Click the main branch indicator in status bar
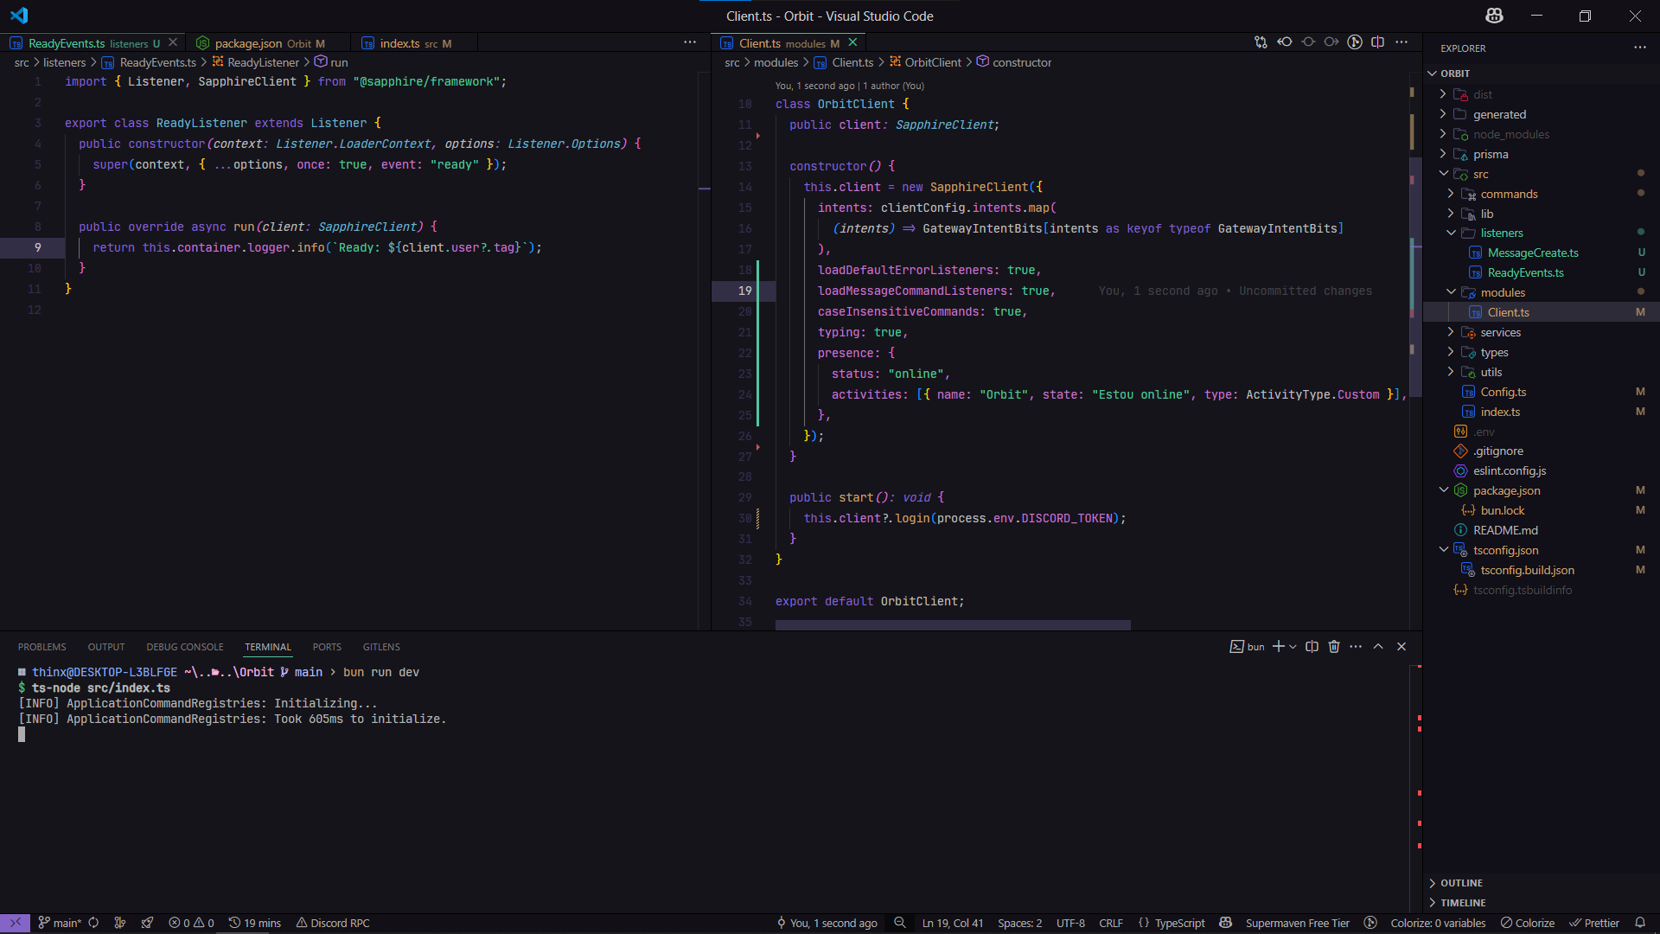Image resolution: width=1660 pixels, height=934 pixels. (60, 923)
